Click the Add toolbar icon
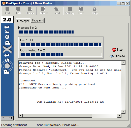 pos(7,11)
